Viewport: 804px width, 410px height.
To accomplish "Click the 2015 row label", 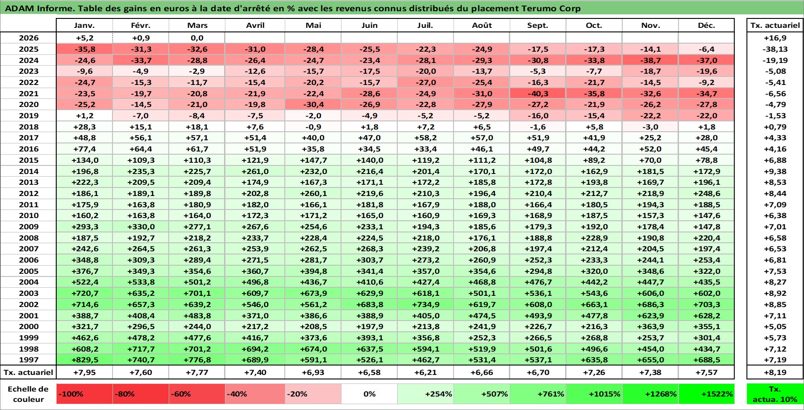I will (x=28, y=160).
